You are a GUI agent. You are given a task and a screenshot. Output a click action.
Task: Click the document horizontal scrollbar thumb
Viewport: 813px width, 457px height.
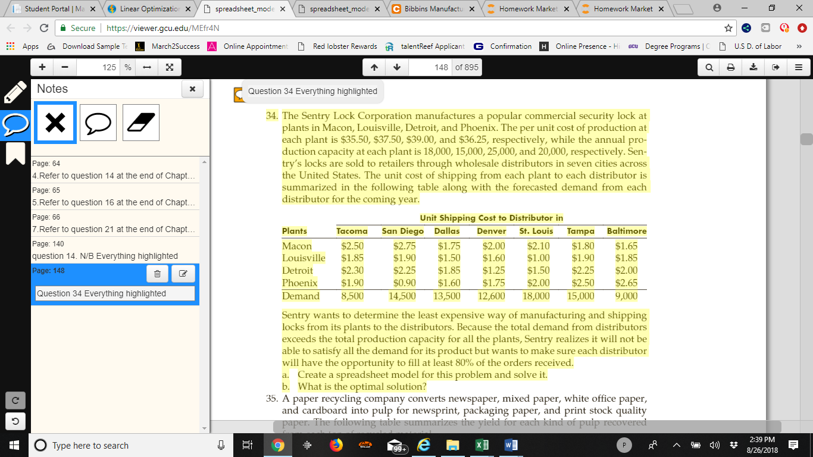pyautogui.click(x=527, y=427)
